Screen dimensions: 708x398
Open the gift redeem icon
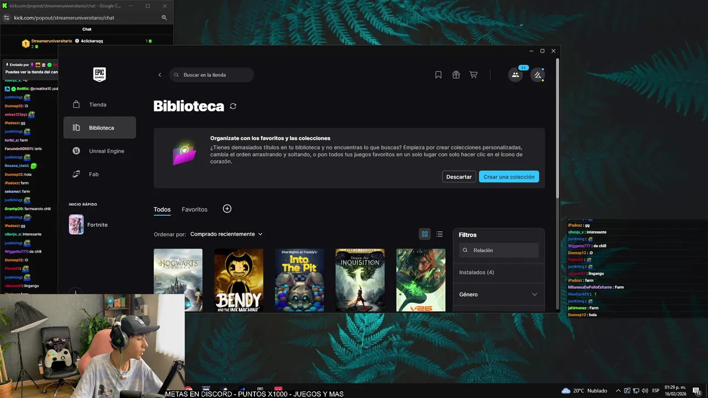456,75
